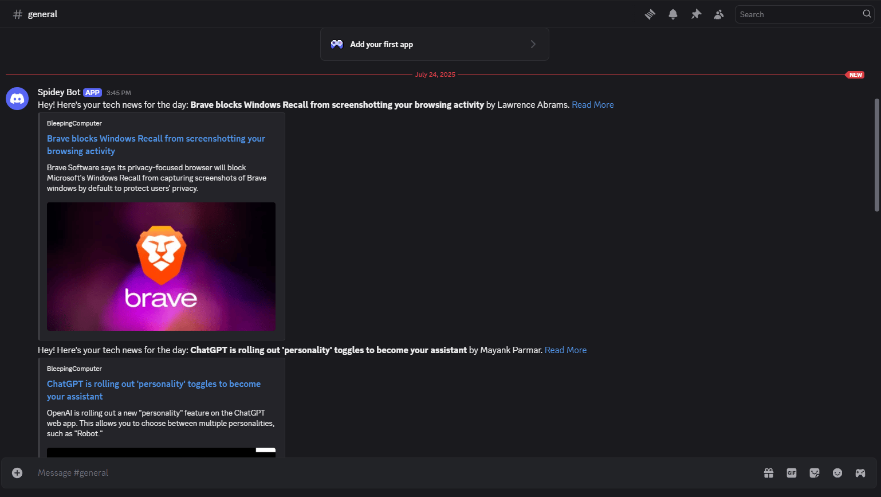Show pinned messages via pin icon
Screen dimensions: 881x497
[696, 14]
